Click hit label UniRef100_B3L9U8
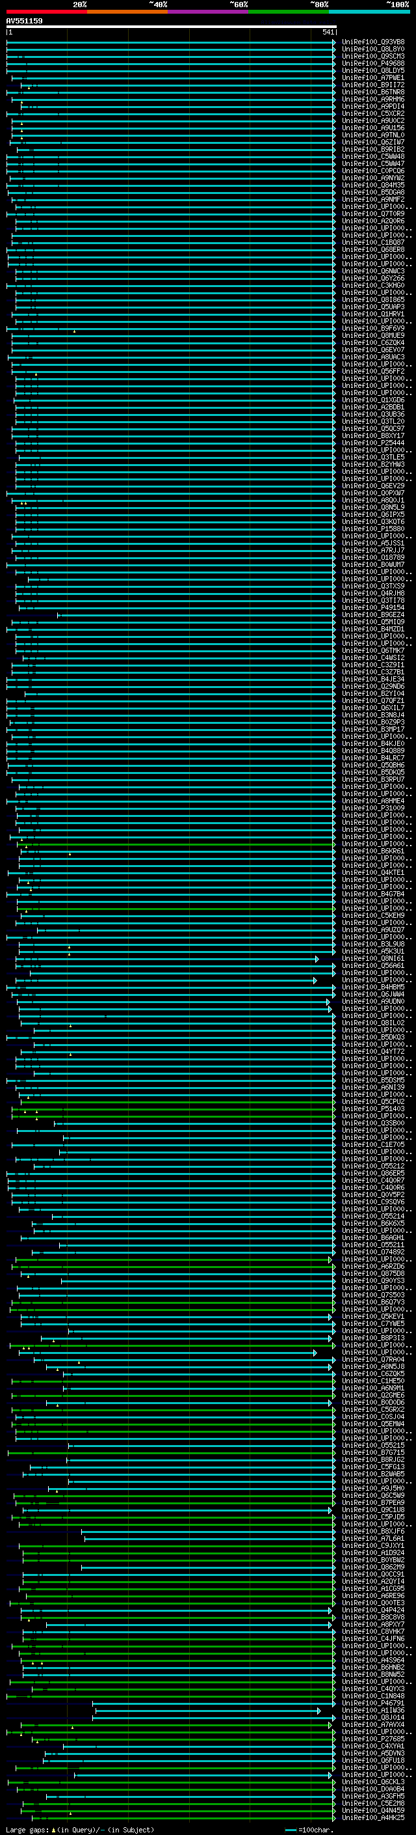Screen dimensions: 416x1835 click(x=373, y=945)
